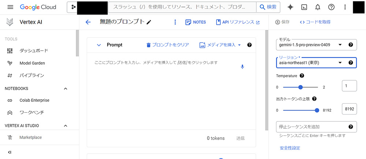Image resolution: width=366 pixels, height=159 pixels.
Task: Click into the prompt text area
Action: 171,91
